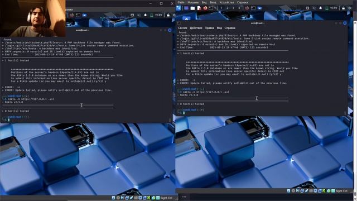Click green keyboard capture icon, right VM status bar
The width and height of the screenshot is (357, 201).
click(x=333, y=191)
